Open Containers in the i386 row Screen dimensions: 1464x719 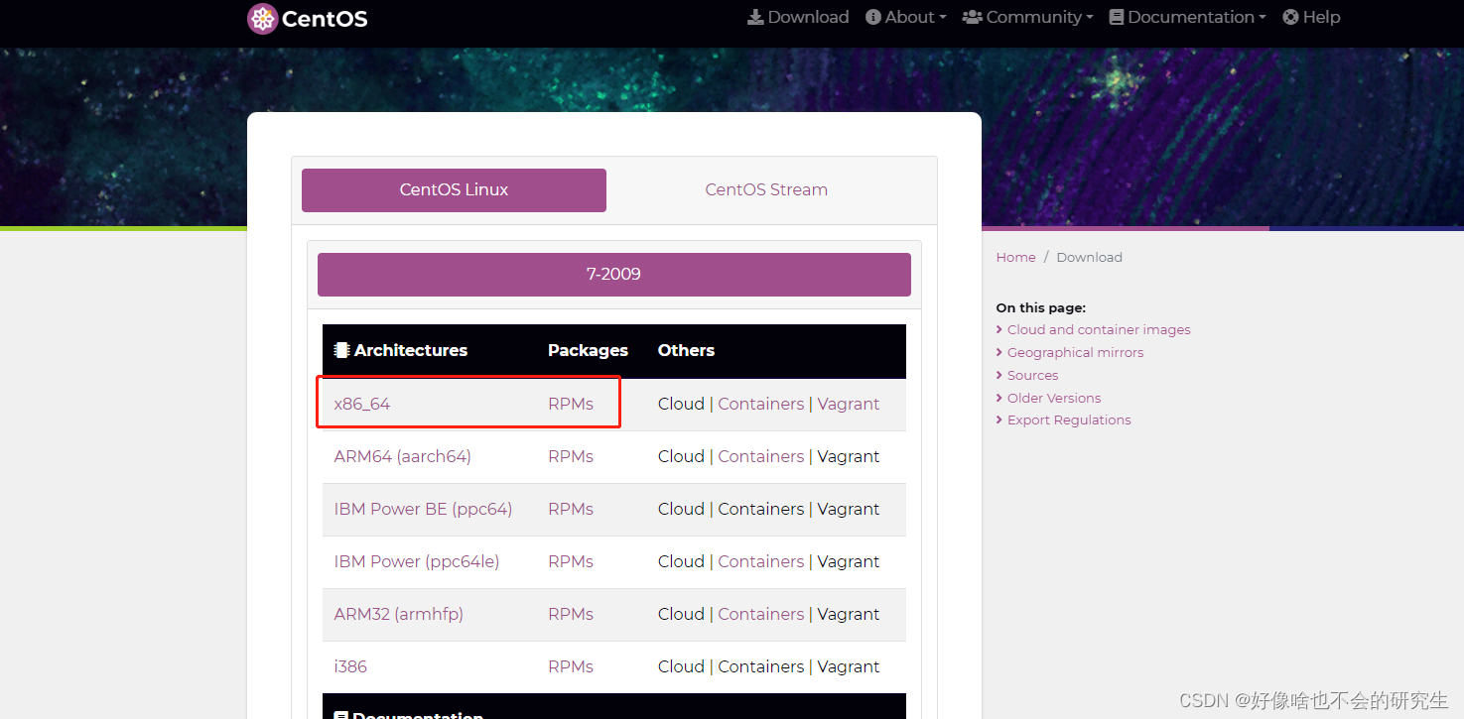(761, 666)
